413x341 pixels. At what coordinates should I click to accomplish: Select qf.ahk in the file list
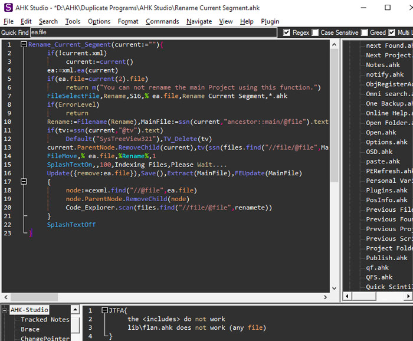pos(377,267)
